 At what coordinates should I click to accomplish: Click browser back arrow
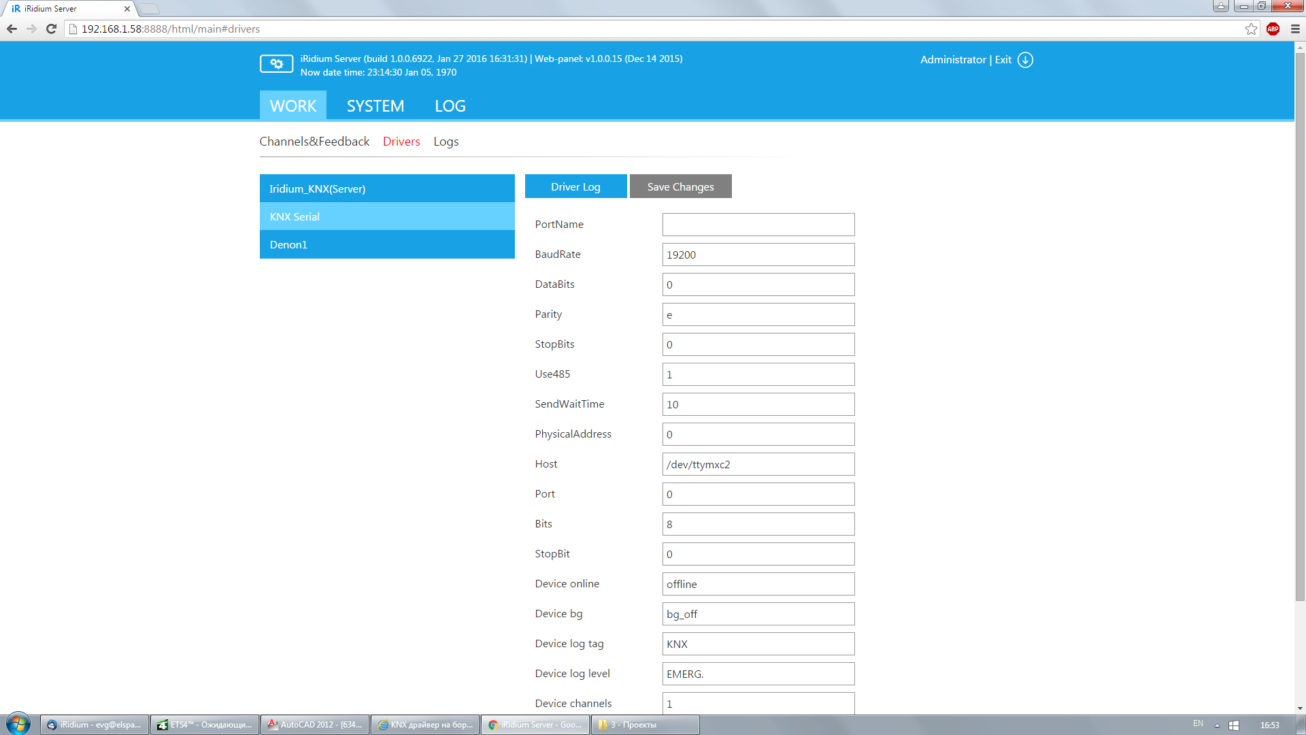[x=12, y=29]
